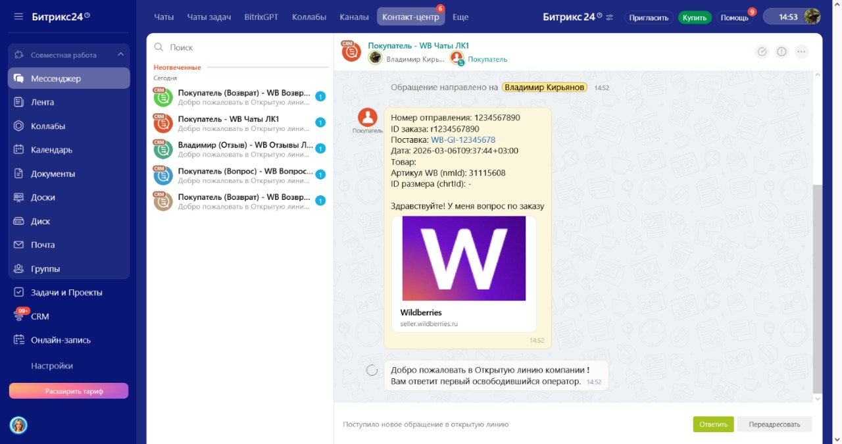Open the three-dots menu in chat header
The width and height of the screenshot is (842, 444).
click(x=801, y=51)
